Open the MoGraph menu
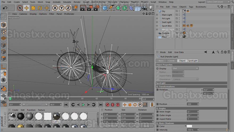 pos(112,2)
